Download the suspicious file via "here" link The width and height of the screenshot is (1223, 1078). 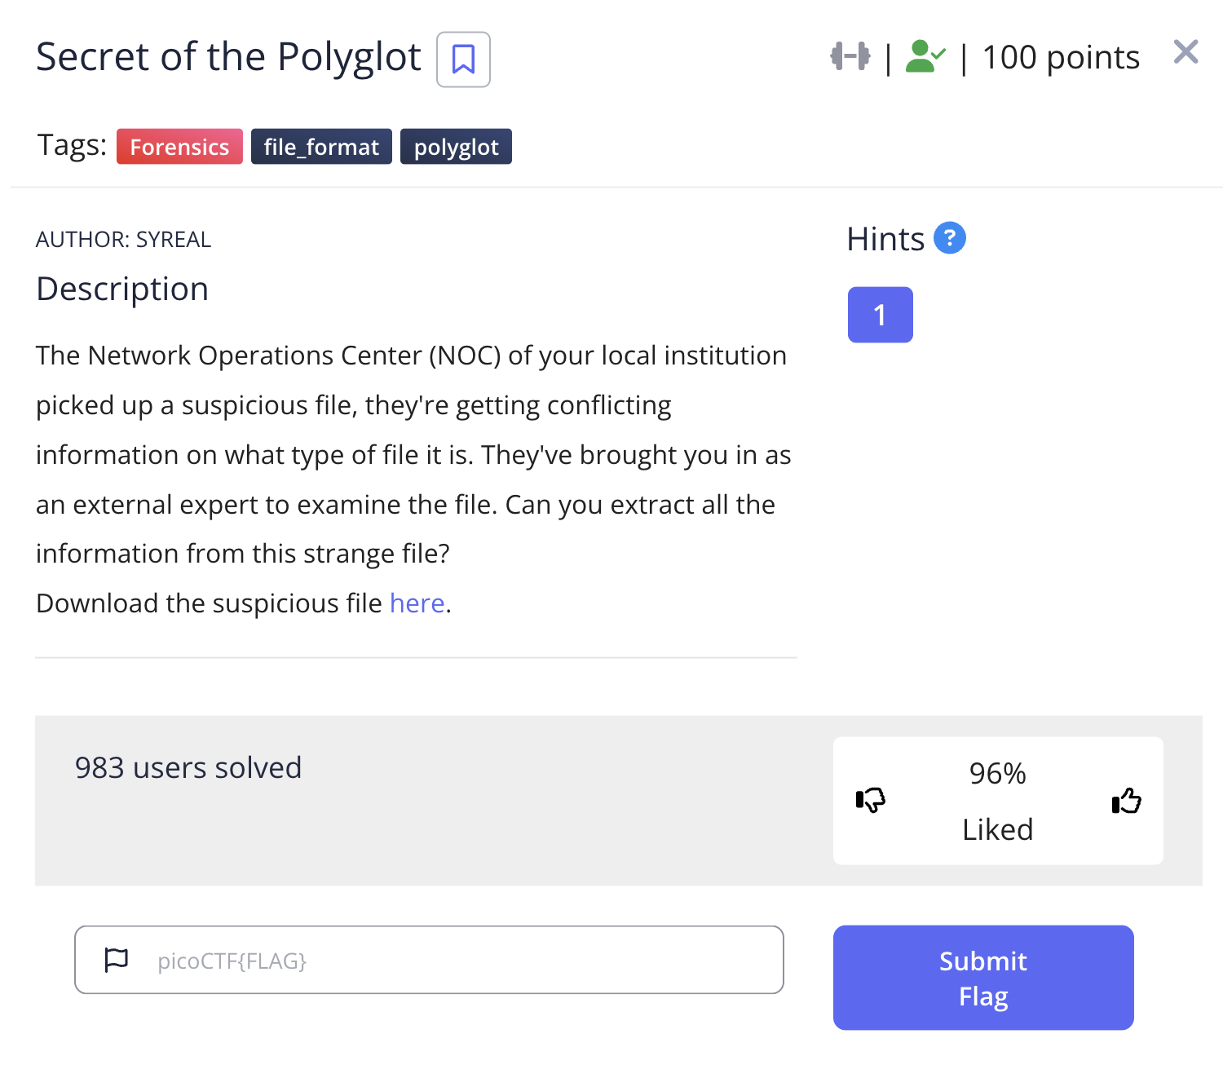click(x=417, y=603)
